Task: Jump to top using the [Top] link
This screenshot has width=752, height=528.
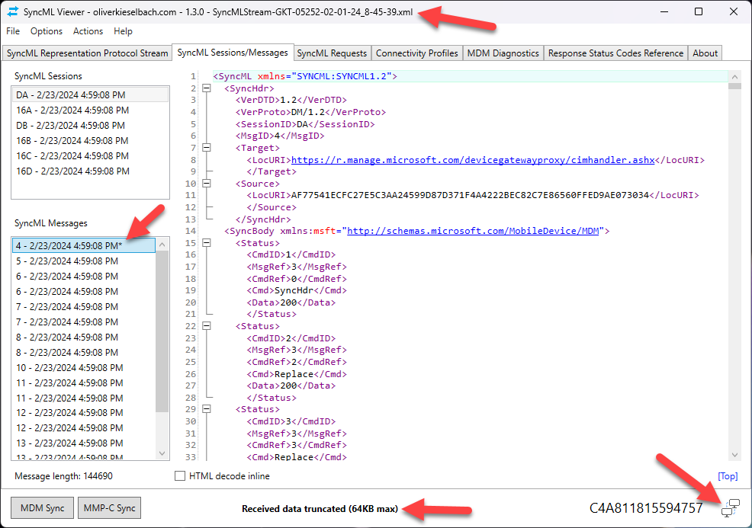Action: point(728,476)
